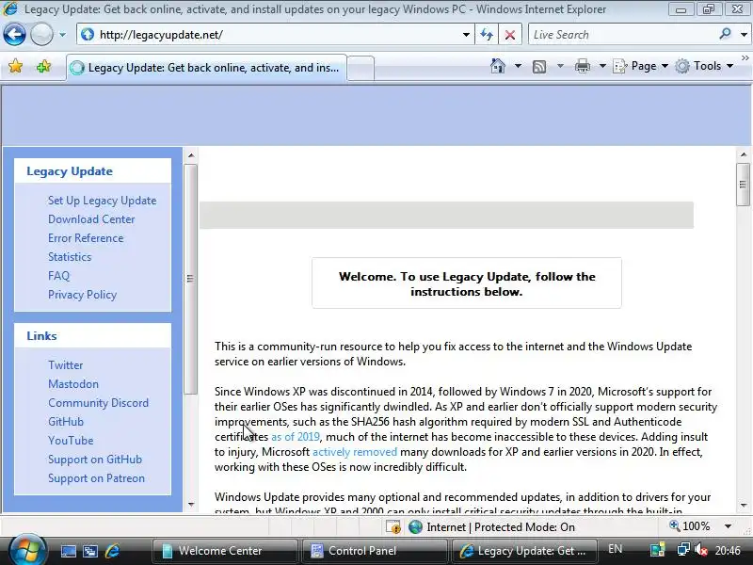The height and width of the screenshot is (565, 753).
Task: Open the Tools menu
Action: (704, 66)
